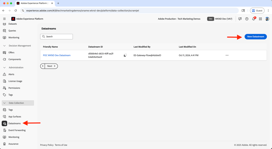The width and height of the screenshot is (272, 149).
Task: Open the Privacy Policy link
Action: (x=47, y=145)
